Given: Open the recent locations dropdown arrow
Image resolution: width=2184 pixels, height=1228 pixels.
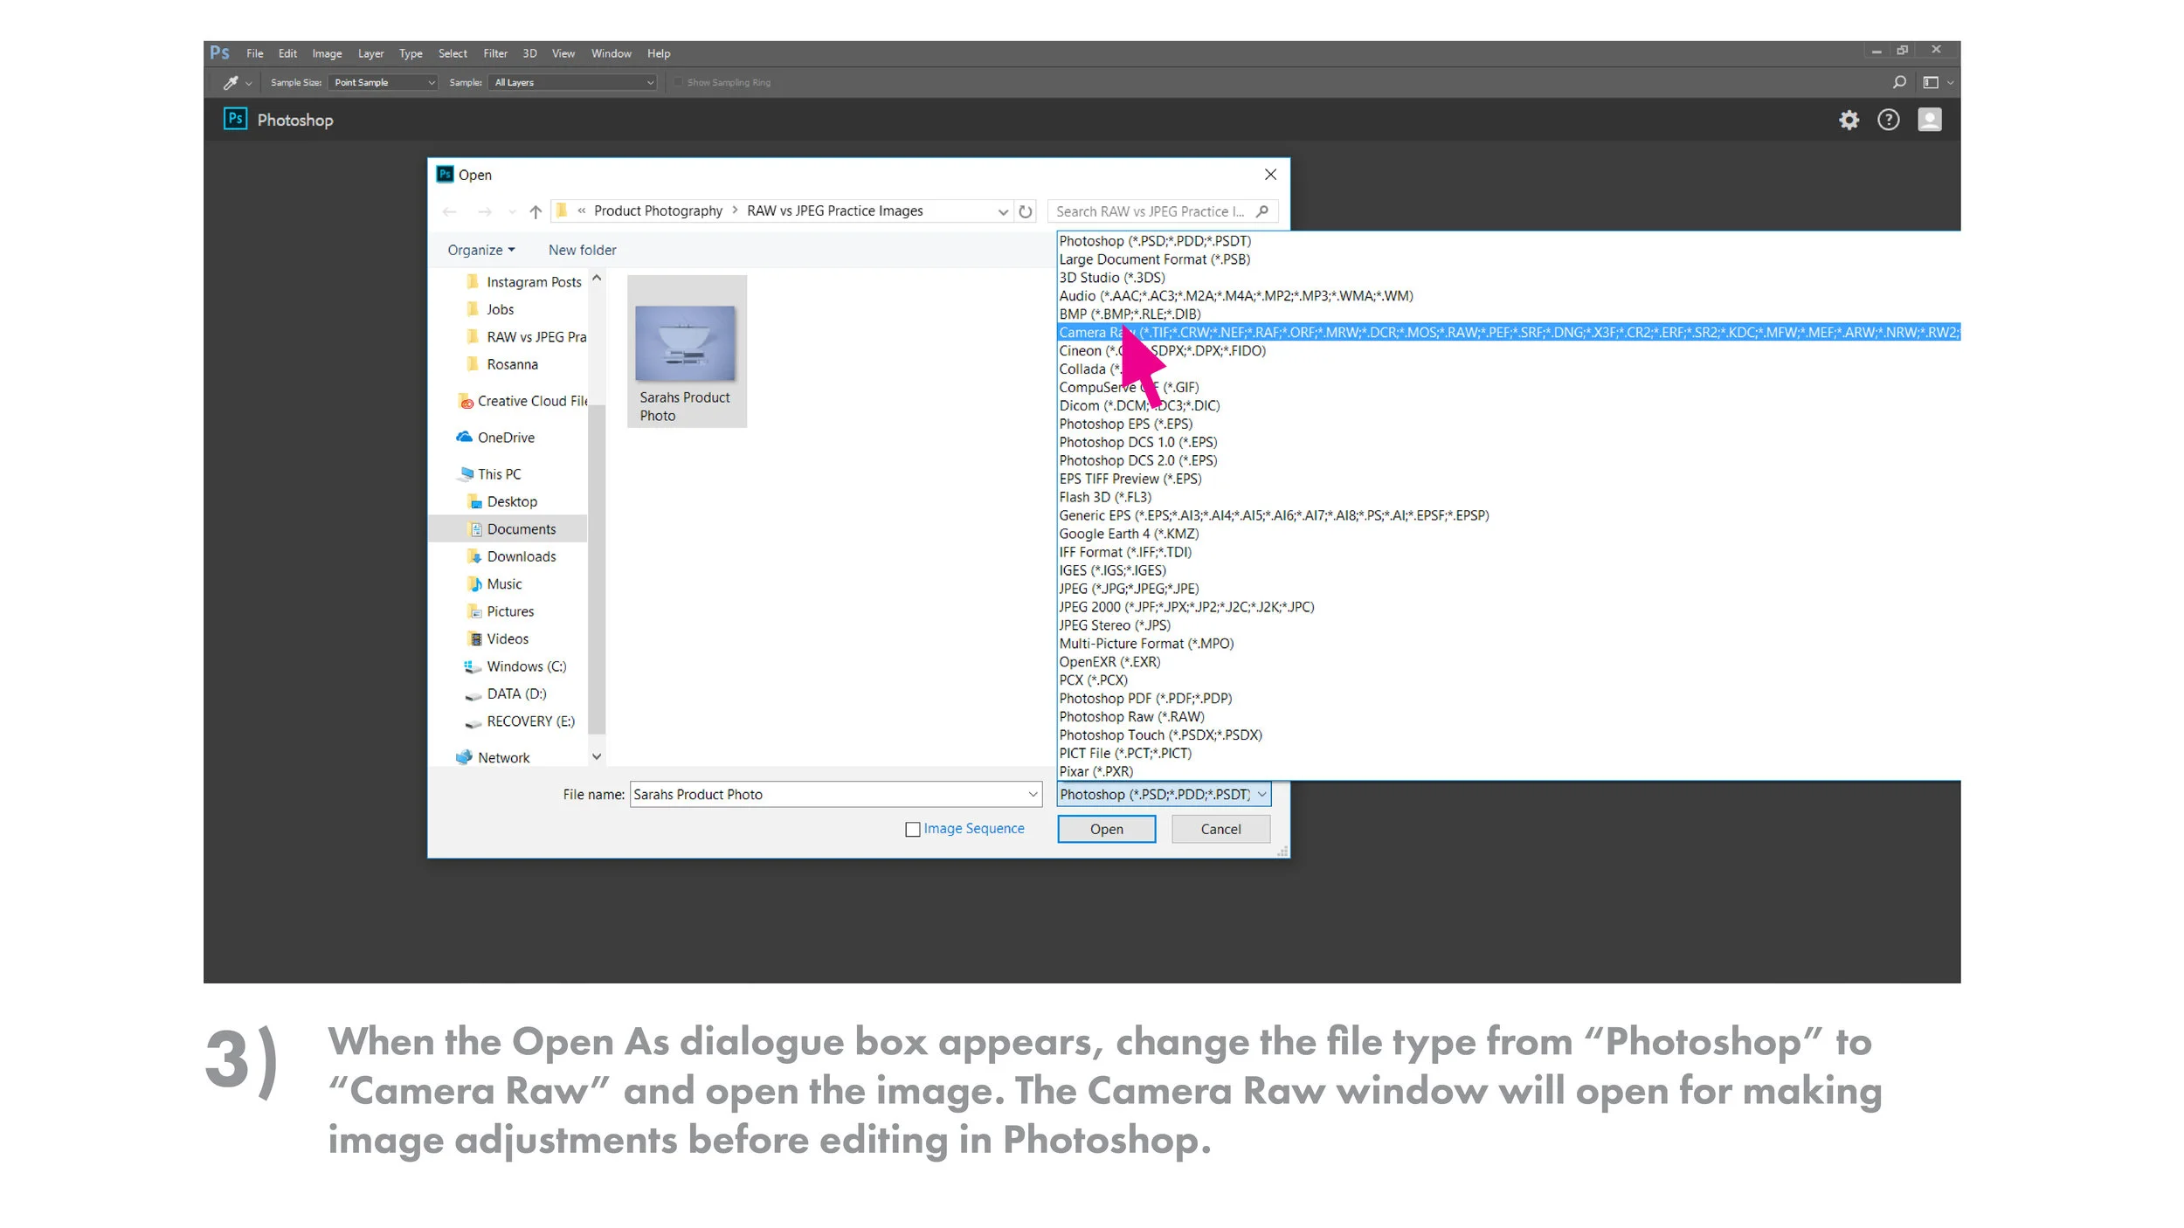Looking at the screenshot, I should 512,211.
